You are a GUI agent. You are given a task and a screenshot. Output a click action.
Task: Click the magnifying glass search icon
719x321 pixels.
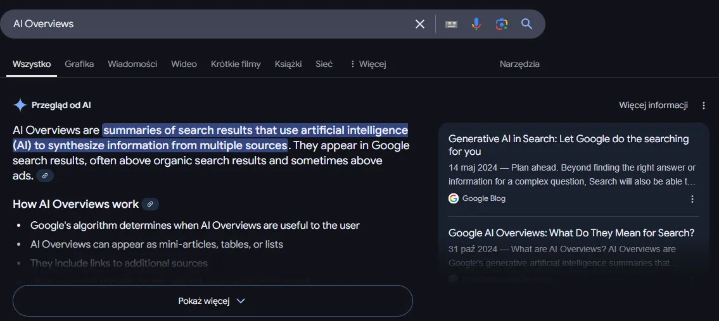tap(527, 24)
